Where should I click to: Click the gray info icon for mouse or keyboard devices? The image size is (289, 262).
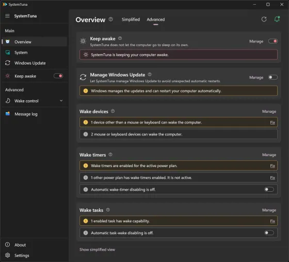(x=86, y=134)
